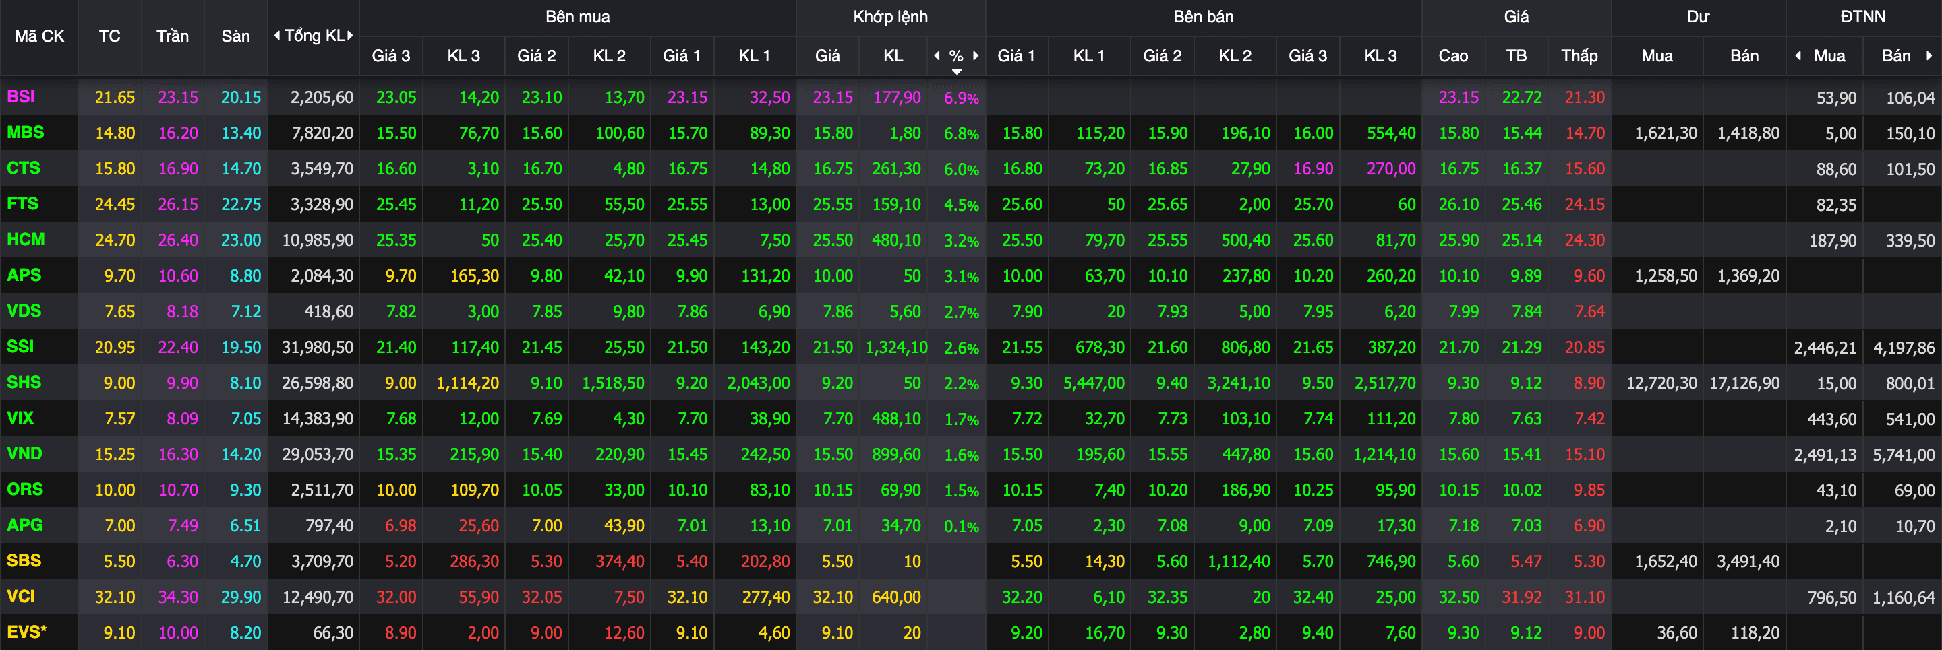This screenshot has width=1942, height=650.
Task: Click ORS average price 10.02
Action: click(x=1521, y=490)
